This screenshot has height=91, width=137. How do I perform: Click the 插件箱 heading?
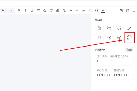[x=99, y=20]
